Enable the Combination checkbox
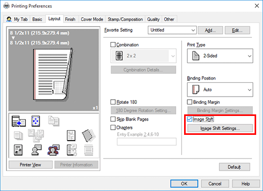Viewport: 263px width, 191px height. pyautogui.click(x=113, y=45)
